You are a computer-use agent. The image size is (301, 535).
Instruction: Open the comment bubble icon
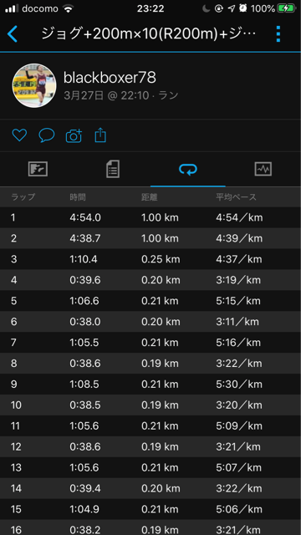point(47,135)
